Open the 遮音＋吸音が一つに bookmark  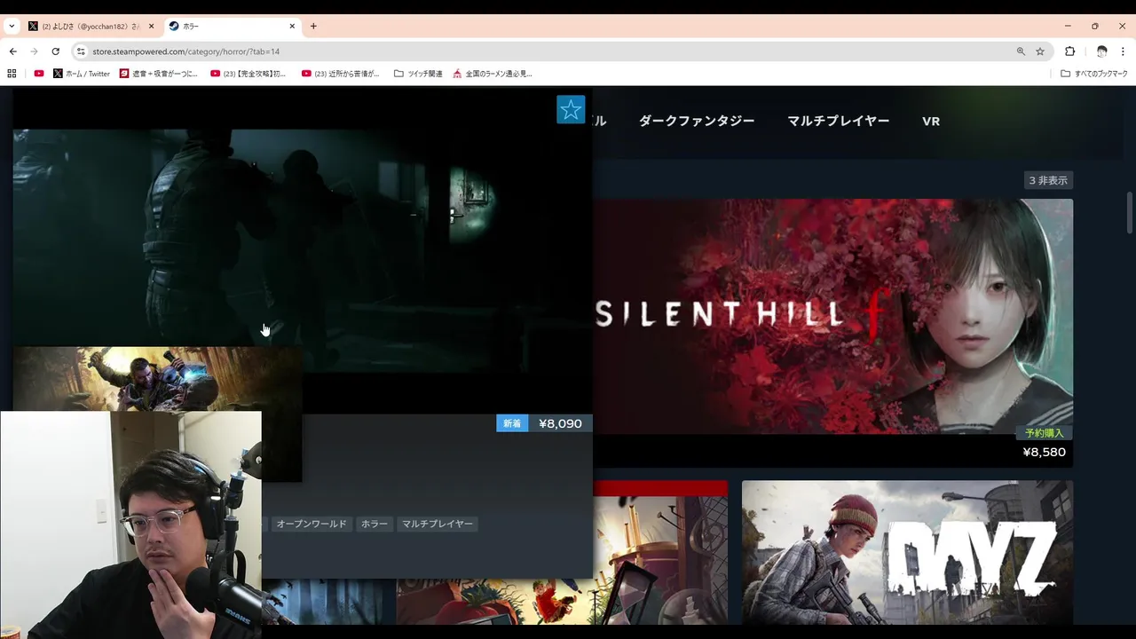(x=159, y=74)
